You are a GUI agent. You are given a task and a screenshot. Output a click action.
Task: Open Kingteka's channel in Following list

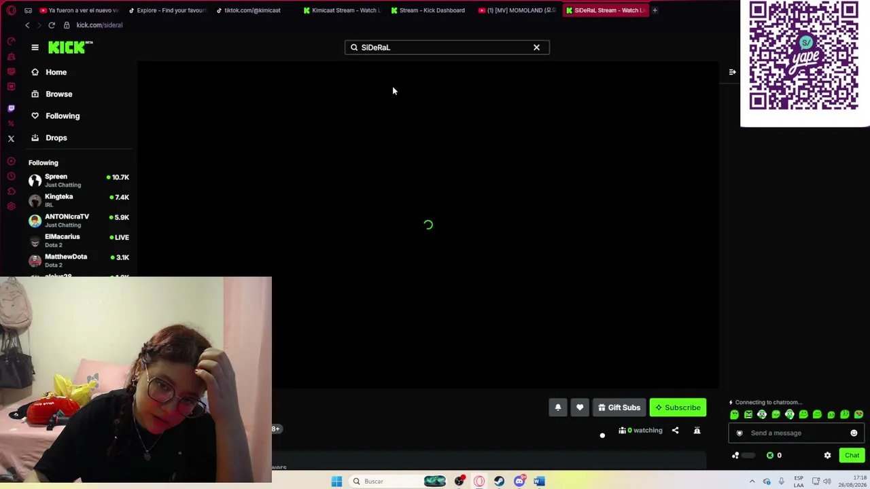tap(79, 200)
